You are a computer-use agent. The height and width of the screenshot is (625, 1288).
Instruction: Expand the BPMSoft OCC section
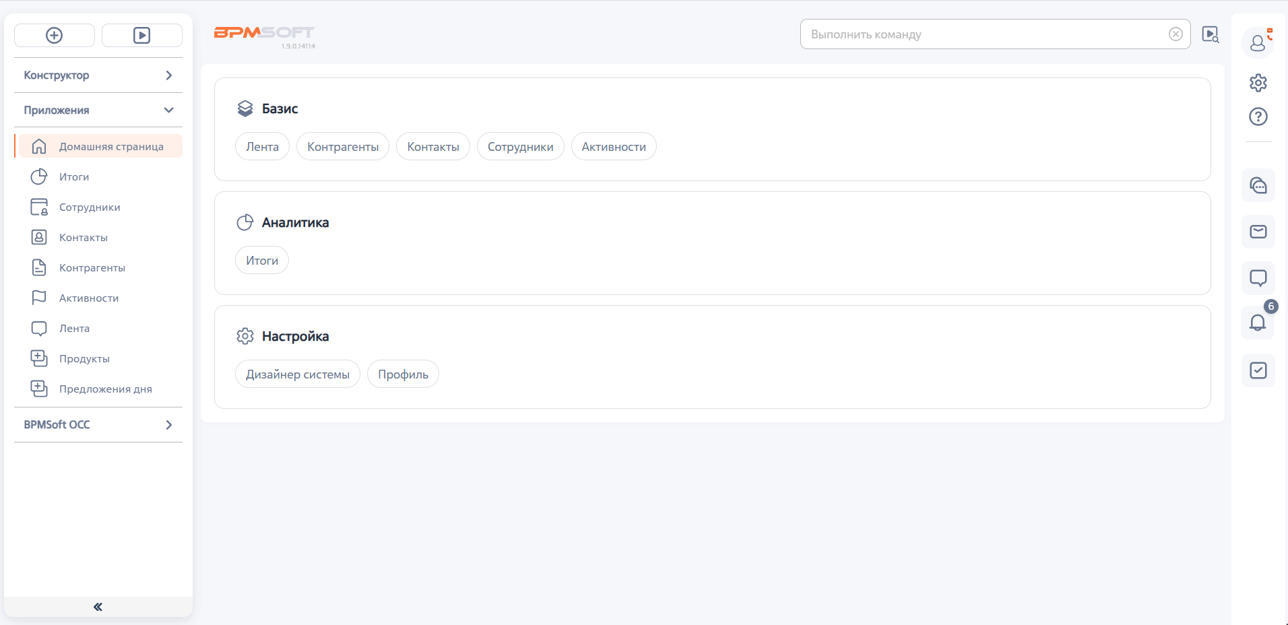tap(98, 425)
